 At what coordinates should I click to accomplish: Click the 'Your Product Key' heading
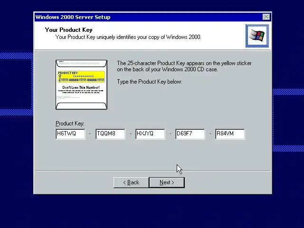68,30
